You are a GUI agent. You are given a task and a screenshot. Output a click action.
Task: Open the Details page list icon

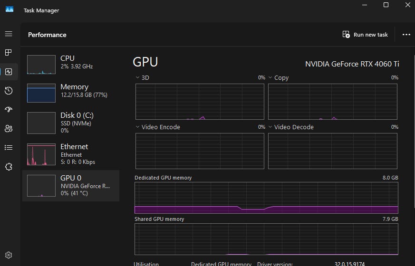coord(9,148)
